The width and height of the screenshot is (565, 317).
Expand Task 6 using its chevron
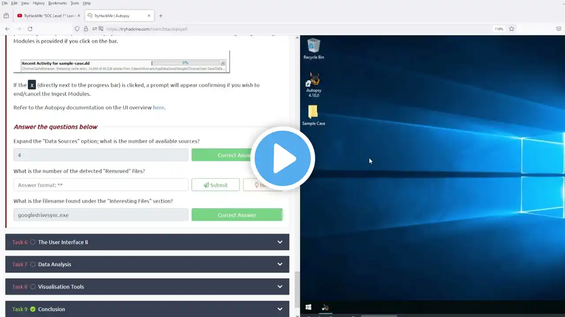coord(280,242)
